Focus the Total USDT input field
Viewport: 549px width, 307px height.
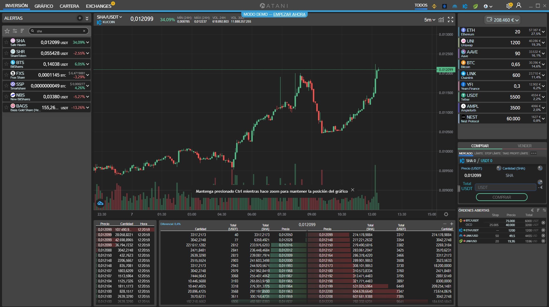pos(505,188)
